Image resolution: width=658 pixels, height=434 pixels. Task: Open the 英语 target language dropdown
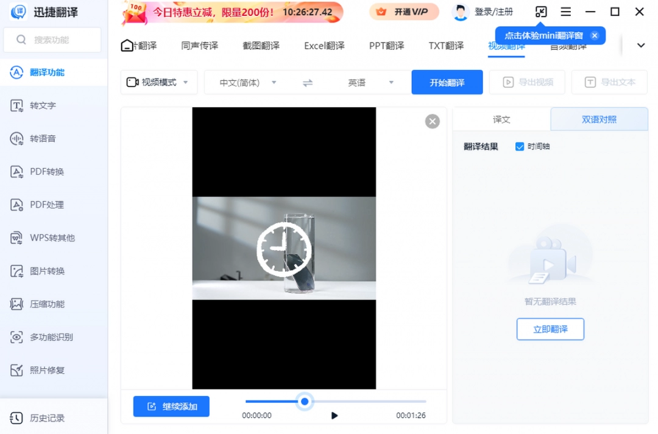[366, 82]
